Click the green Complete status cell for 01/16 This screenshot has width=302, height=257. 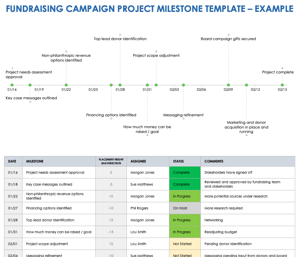tap(185, 172)
